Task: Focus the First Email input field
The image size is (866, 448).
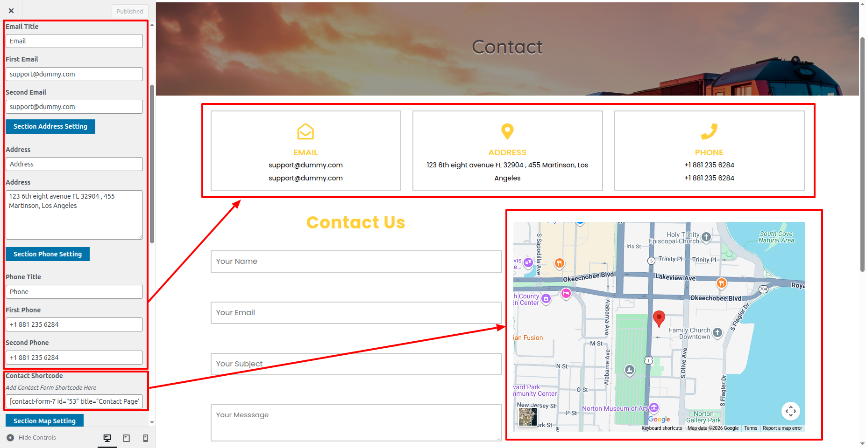Action: point(74,74)
